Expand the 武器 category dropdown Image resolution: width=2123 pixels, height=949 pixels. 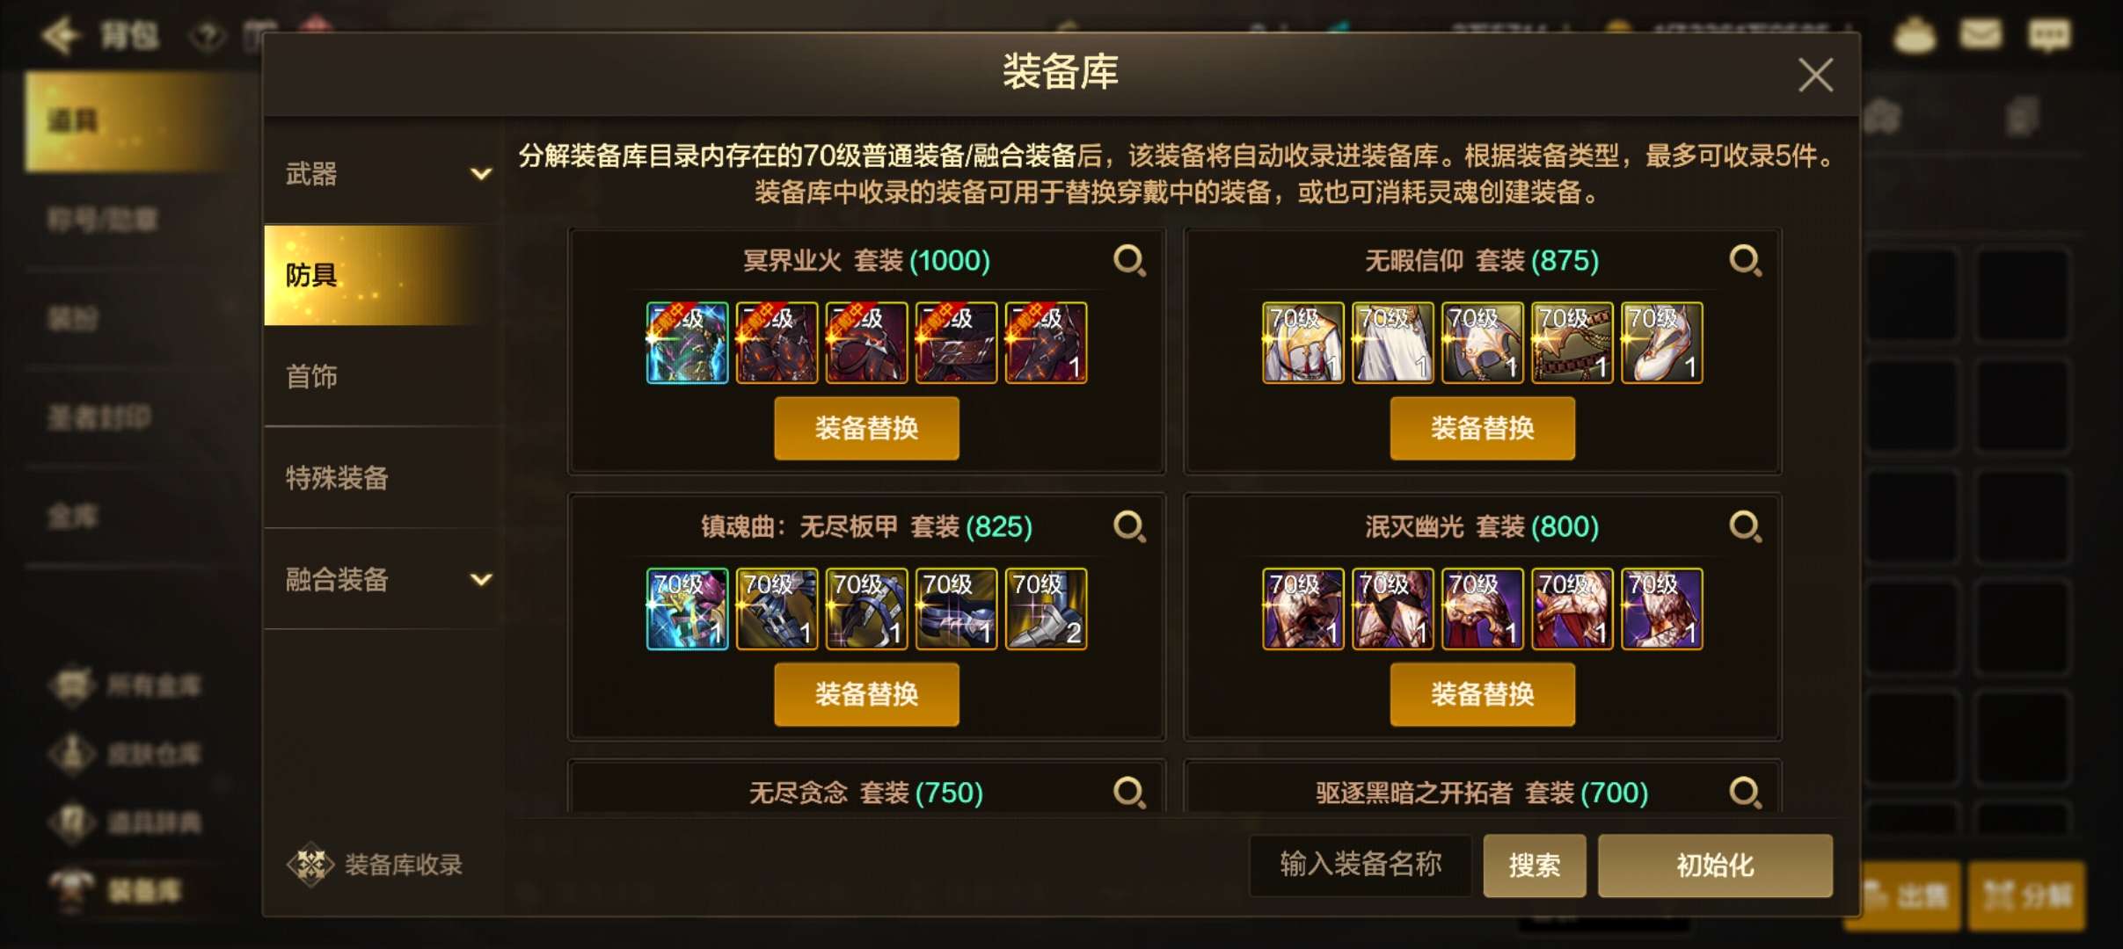[x=480, y=174]
